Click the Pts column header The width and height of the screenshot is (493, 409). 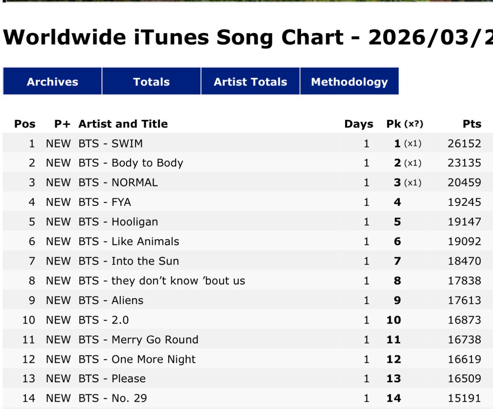coord(471,124)
